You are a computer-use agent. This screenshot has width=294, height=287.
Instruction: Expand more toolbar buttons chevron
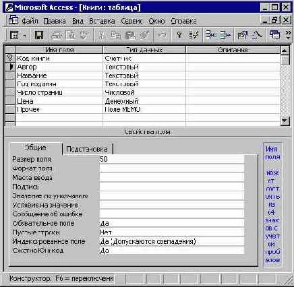tap(289, 35)
